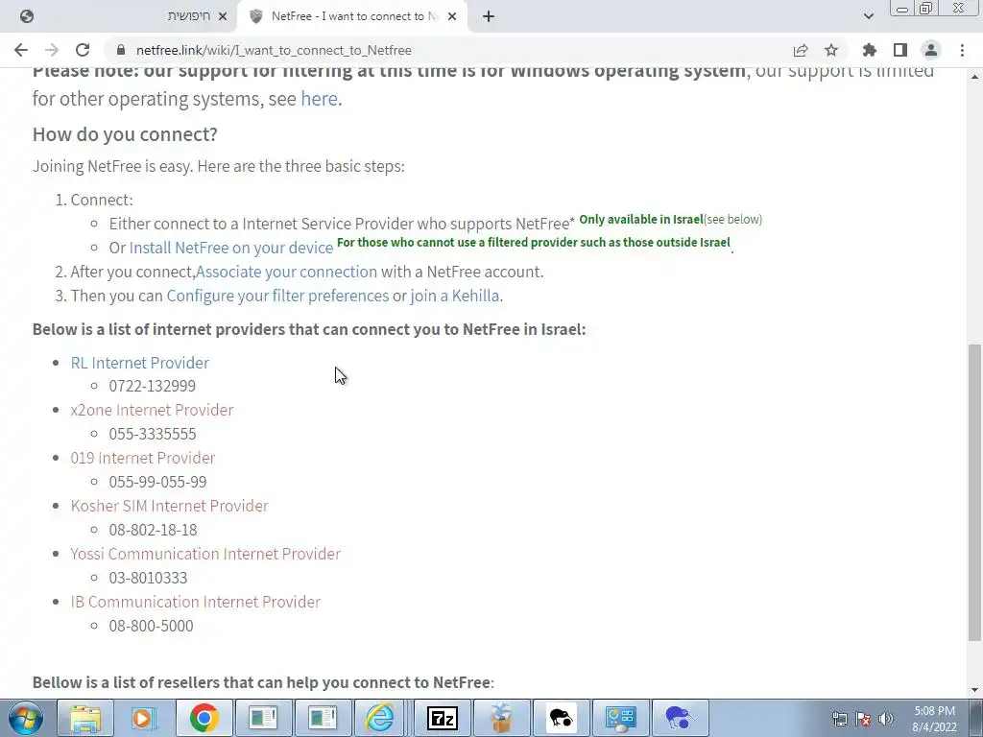The height and width of the screenshot is (737, 983).
Task: Click the 'How do you connect?' heading
Action: pos(125,134)
